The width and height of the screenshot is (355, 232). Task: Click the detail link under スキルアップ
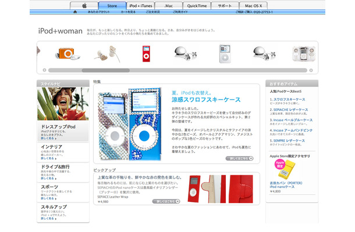pos(48,219)
